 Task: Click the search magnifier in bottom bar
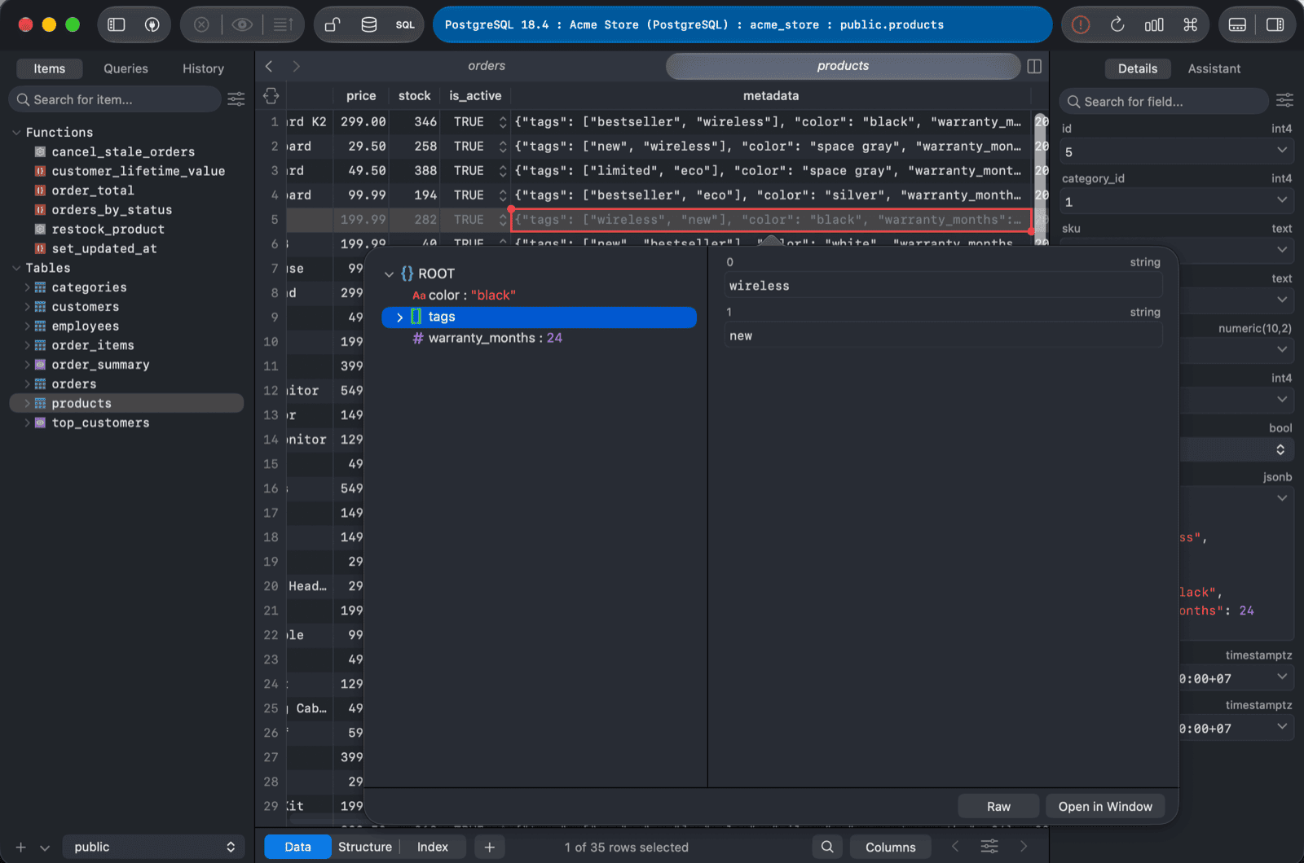827,847
